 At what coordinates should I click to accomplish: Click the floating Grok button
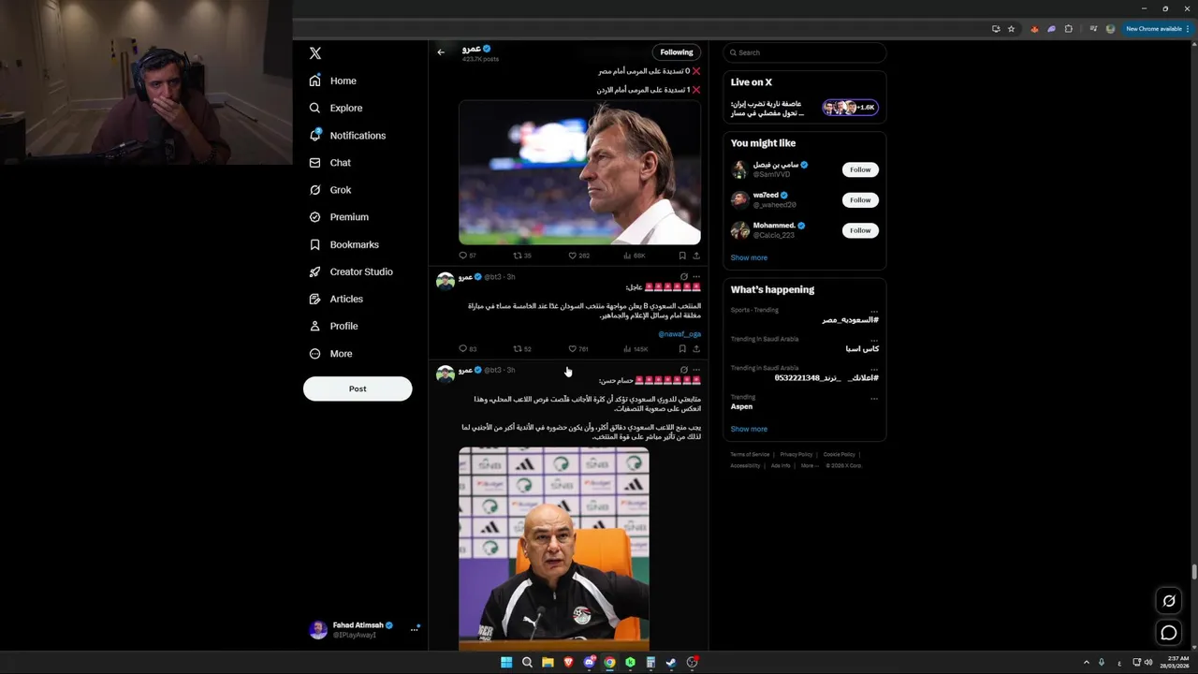tap(1169, 601)
